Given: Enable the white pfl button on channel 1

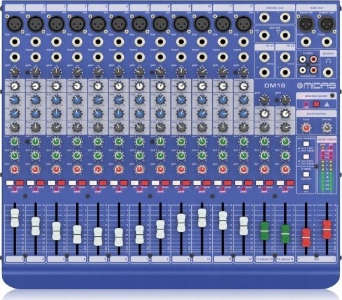Looking at the screenshot, I should 10,183.
